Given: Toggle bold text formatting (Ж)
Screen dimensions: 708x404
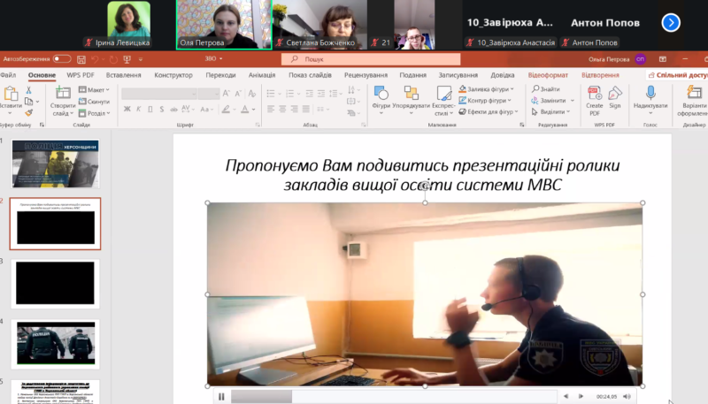Looking at the screenshot, I should [x=127, y=109].
